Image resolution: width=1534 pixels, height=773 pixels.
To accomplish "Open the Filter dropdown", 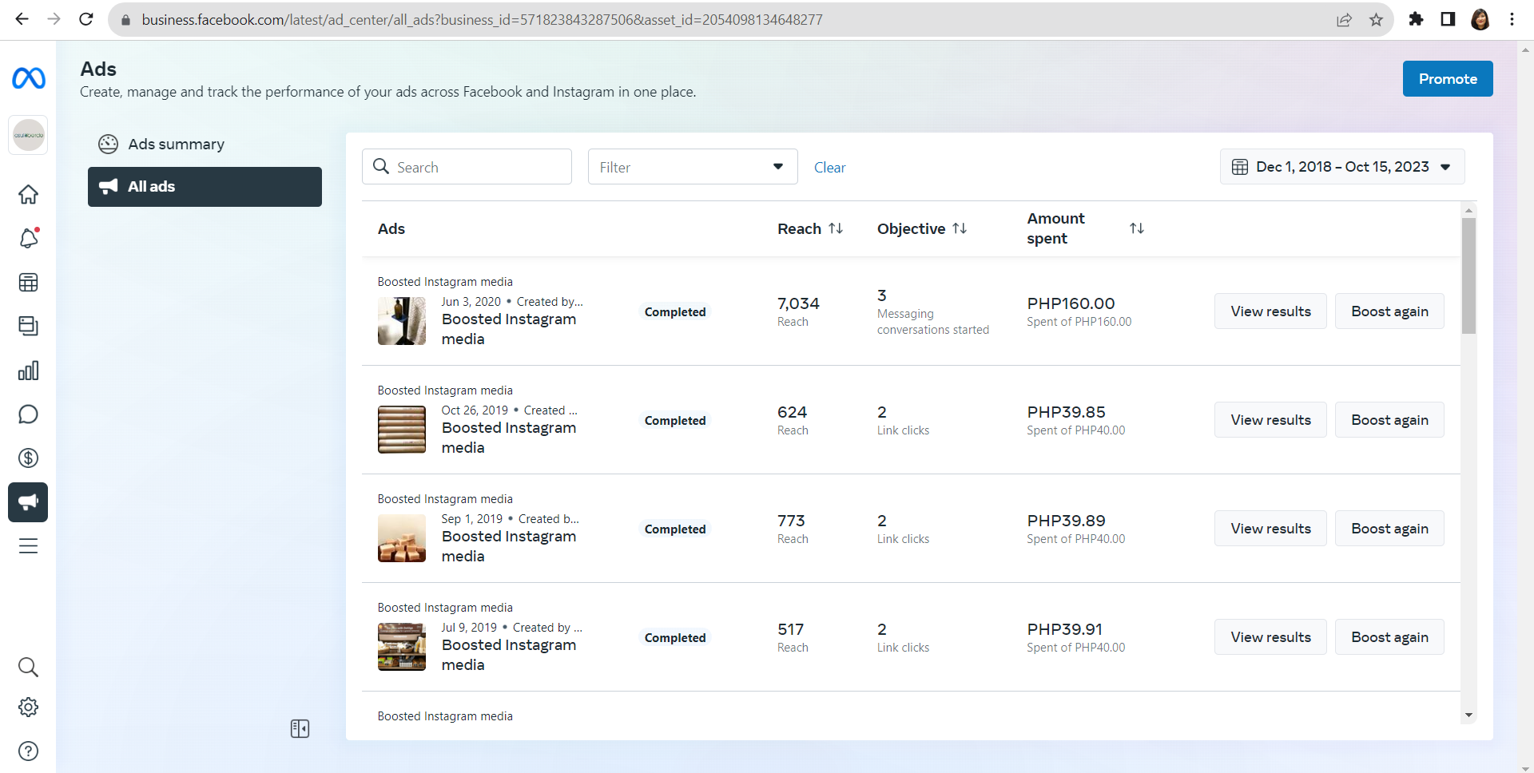I will (x=693, y=167).
